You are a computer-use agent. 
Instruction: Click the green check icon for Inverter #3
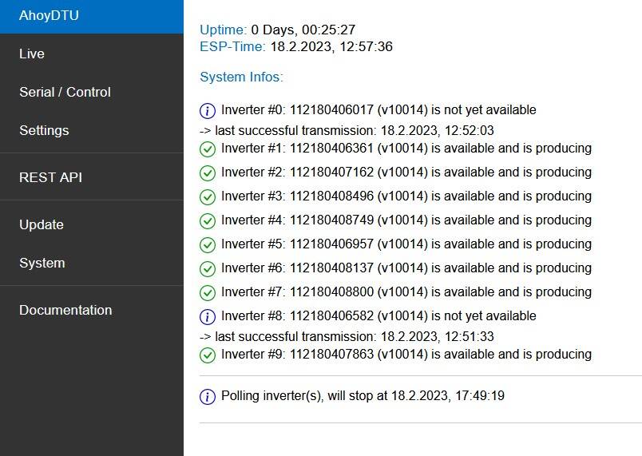point(208,197)
